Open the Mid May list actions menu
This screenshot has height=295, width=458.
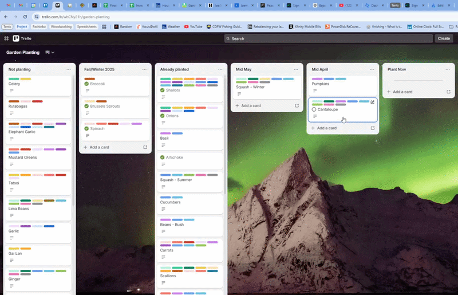pos(296,69)
